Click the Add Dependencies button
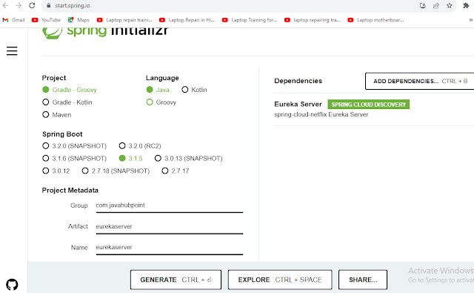 pos(420,81)
